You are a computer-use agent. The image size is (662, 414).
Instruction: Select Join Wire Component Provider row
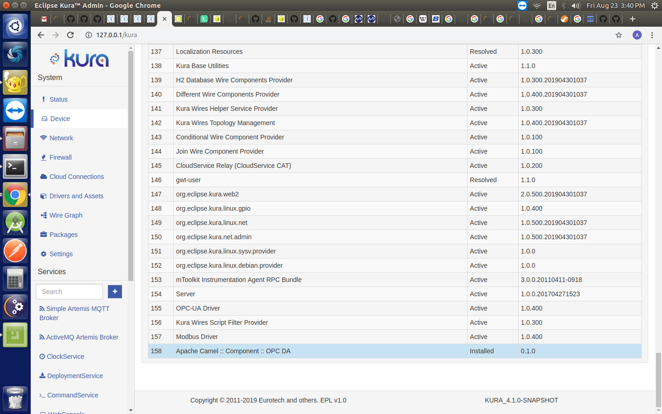pos(395,151)
